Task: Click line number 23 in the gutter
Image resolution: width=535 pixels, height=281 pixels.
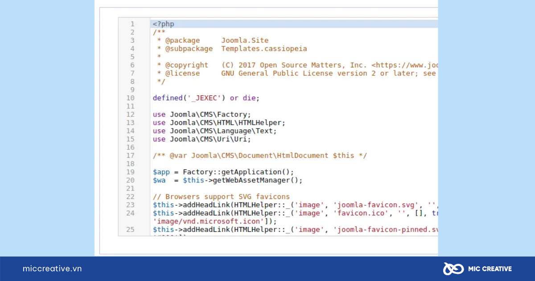Action: 130,205
